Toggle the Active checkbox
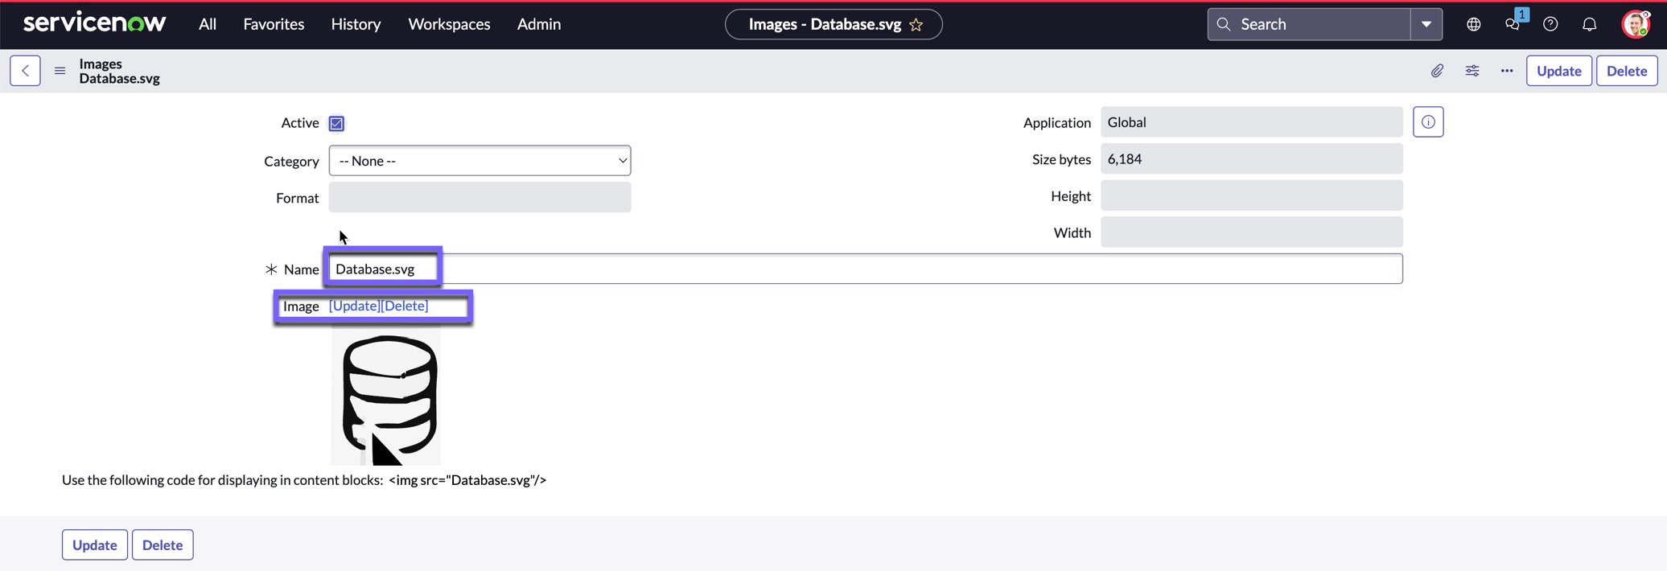The height and width of the screenshot is (571, 1667). pos(336,123)
